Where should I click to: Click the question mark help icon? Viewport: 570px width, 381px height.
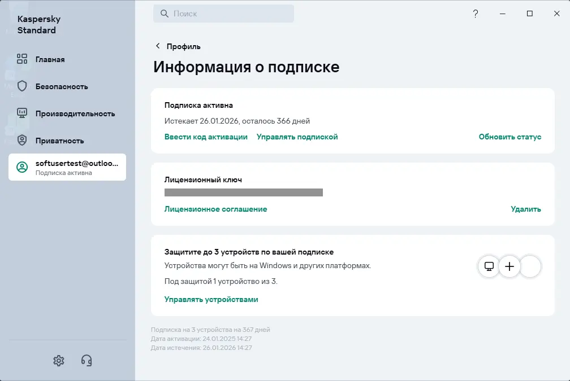(476, 14)
